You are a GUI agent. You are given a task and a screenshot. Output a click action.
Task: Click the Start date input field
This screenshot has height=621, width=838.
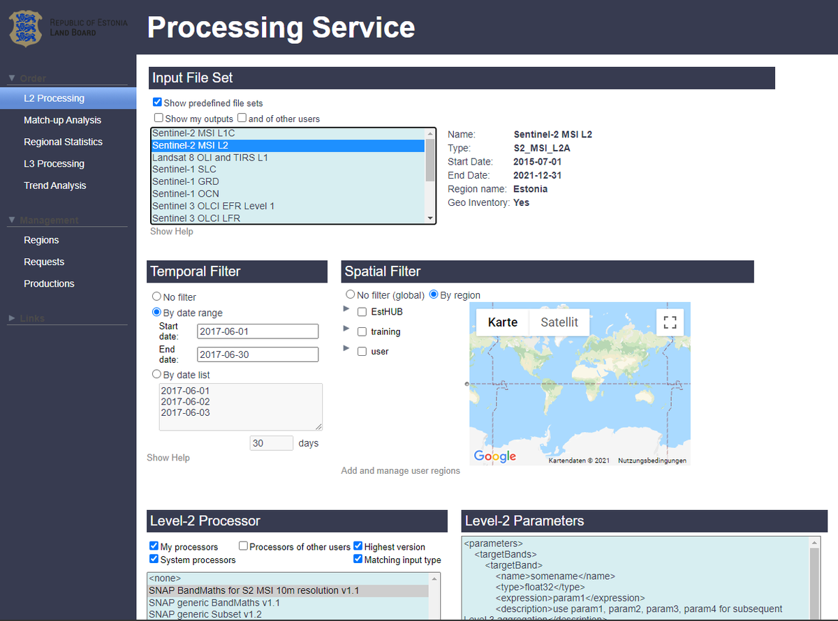click(258, 331)
